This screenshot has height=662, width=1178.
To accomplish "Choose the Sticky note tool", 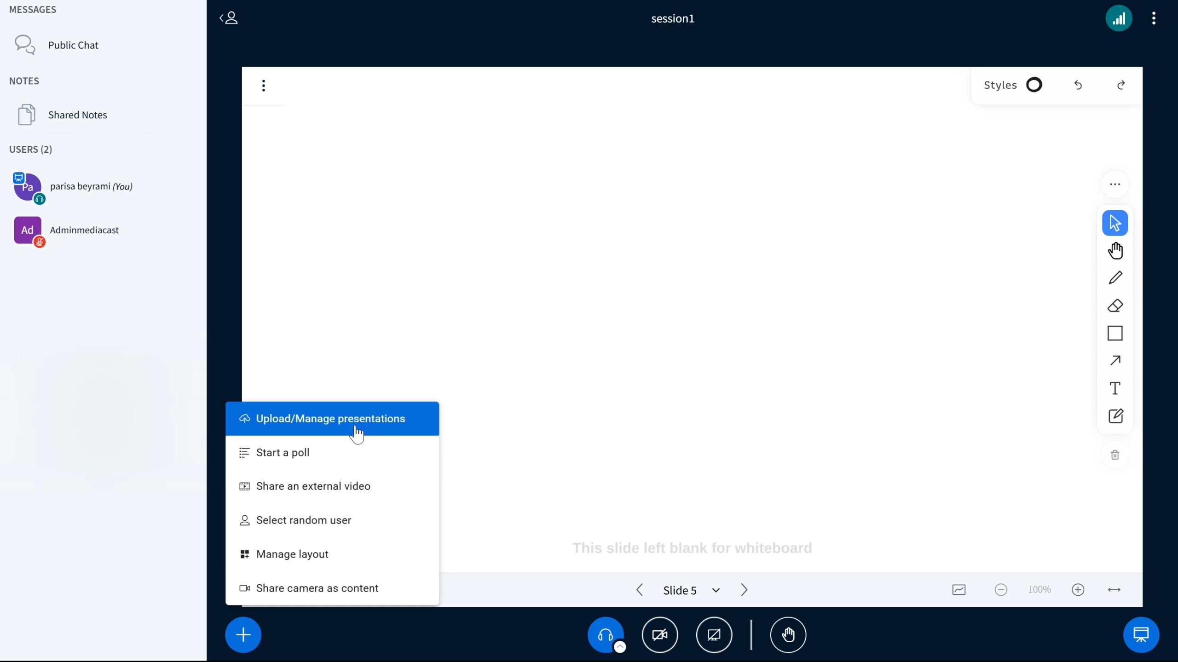I will pos(1115,416).
